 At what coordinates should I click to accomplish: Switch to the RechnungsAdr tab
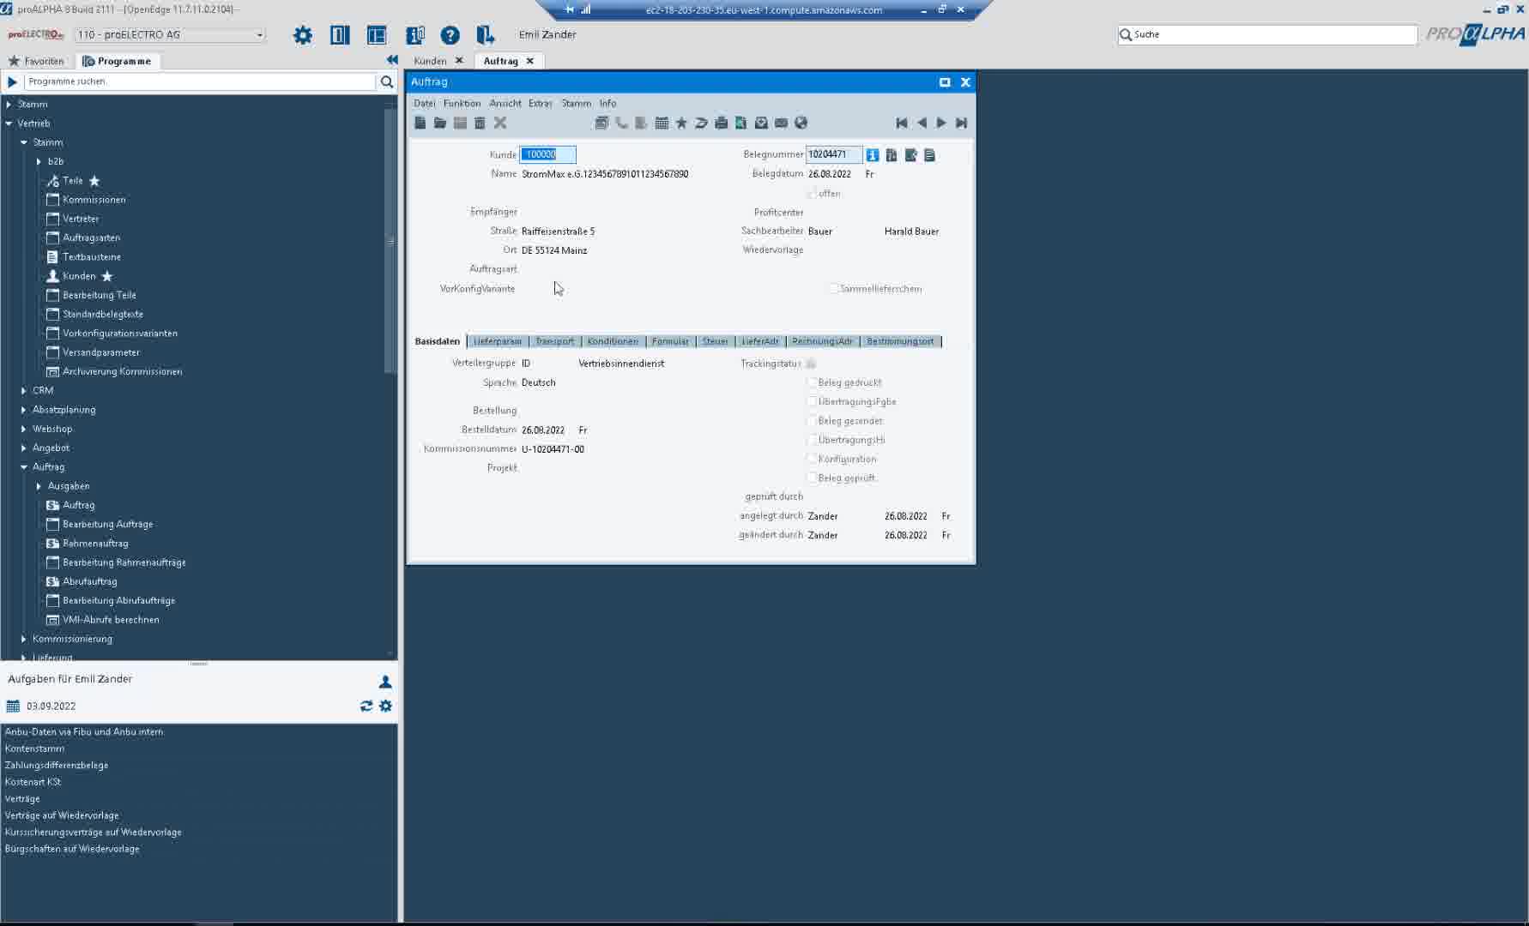click(x=822, y=341)
